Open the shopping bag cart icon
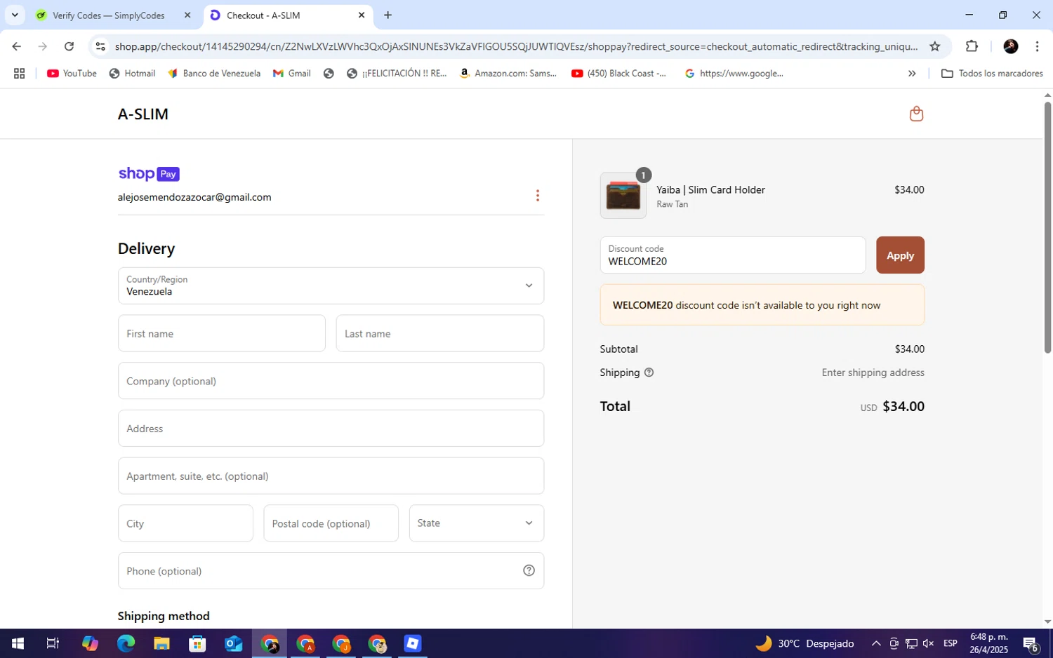The height and width of the screenshot is (658, 1053). coord(916,114)
